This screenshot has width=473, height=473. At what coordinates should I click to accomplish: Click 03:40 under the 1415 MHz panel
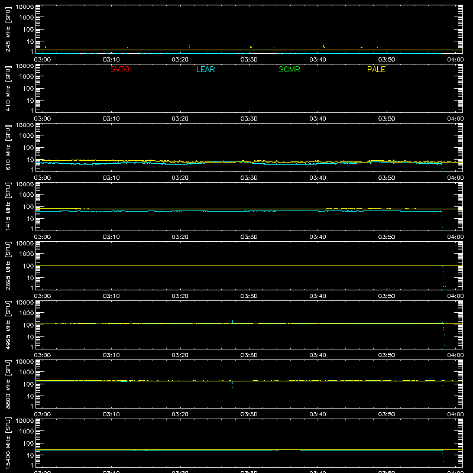(318, 237)
